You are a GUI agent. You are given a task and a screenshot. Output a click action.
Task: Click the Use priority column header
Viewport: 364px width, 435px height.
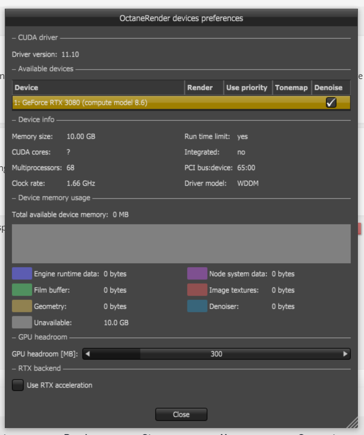248,88
